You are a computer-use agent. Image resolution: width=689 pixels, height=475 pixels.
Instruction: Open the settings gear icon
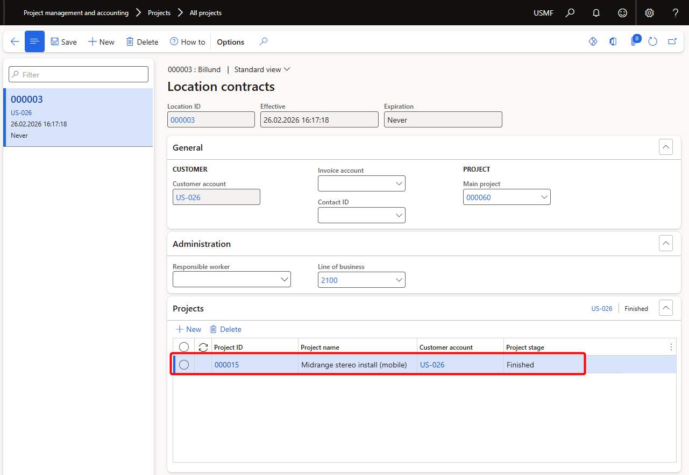[649, 13]
